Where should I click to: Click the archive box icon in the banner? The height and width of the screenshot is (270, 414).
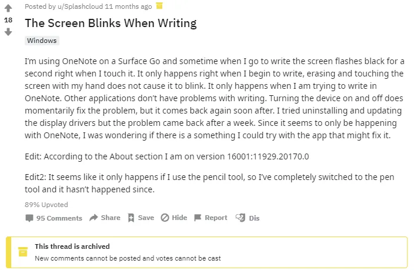[23, 252]
